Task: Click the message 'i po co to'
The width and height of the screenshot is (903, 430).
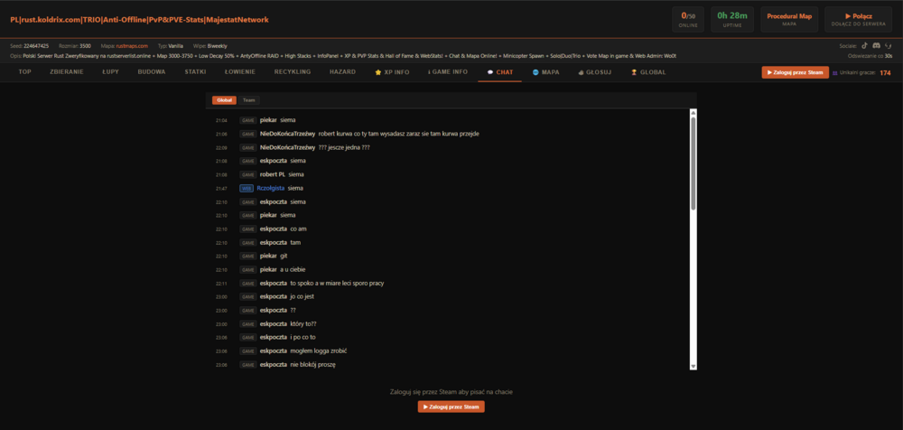Action: (303, 338)
